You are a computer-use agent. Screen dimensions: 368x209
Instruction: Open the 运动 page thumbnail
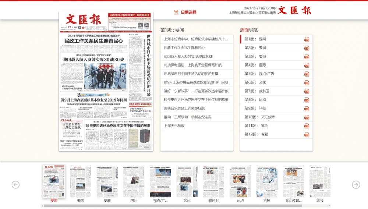(240, 181)
